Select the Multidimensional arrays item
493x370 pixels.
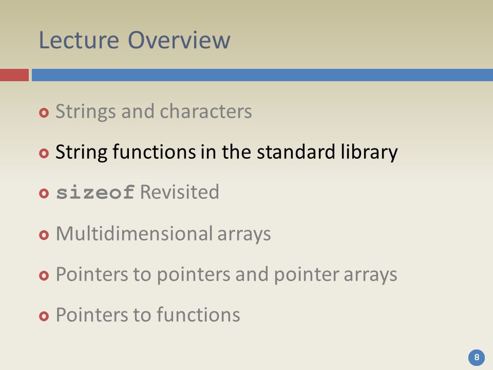tap(163, 233)
